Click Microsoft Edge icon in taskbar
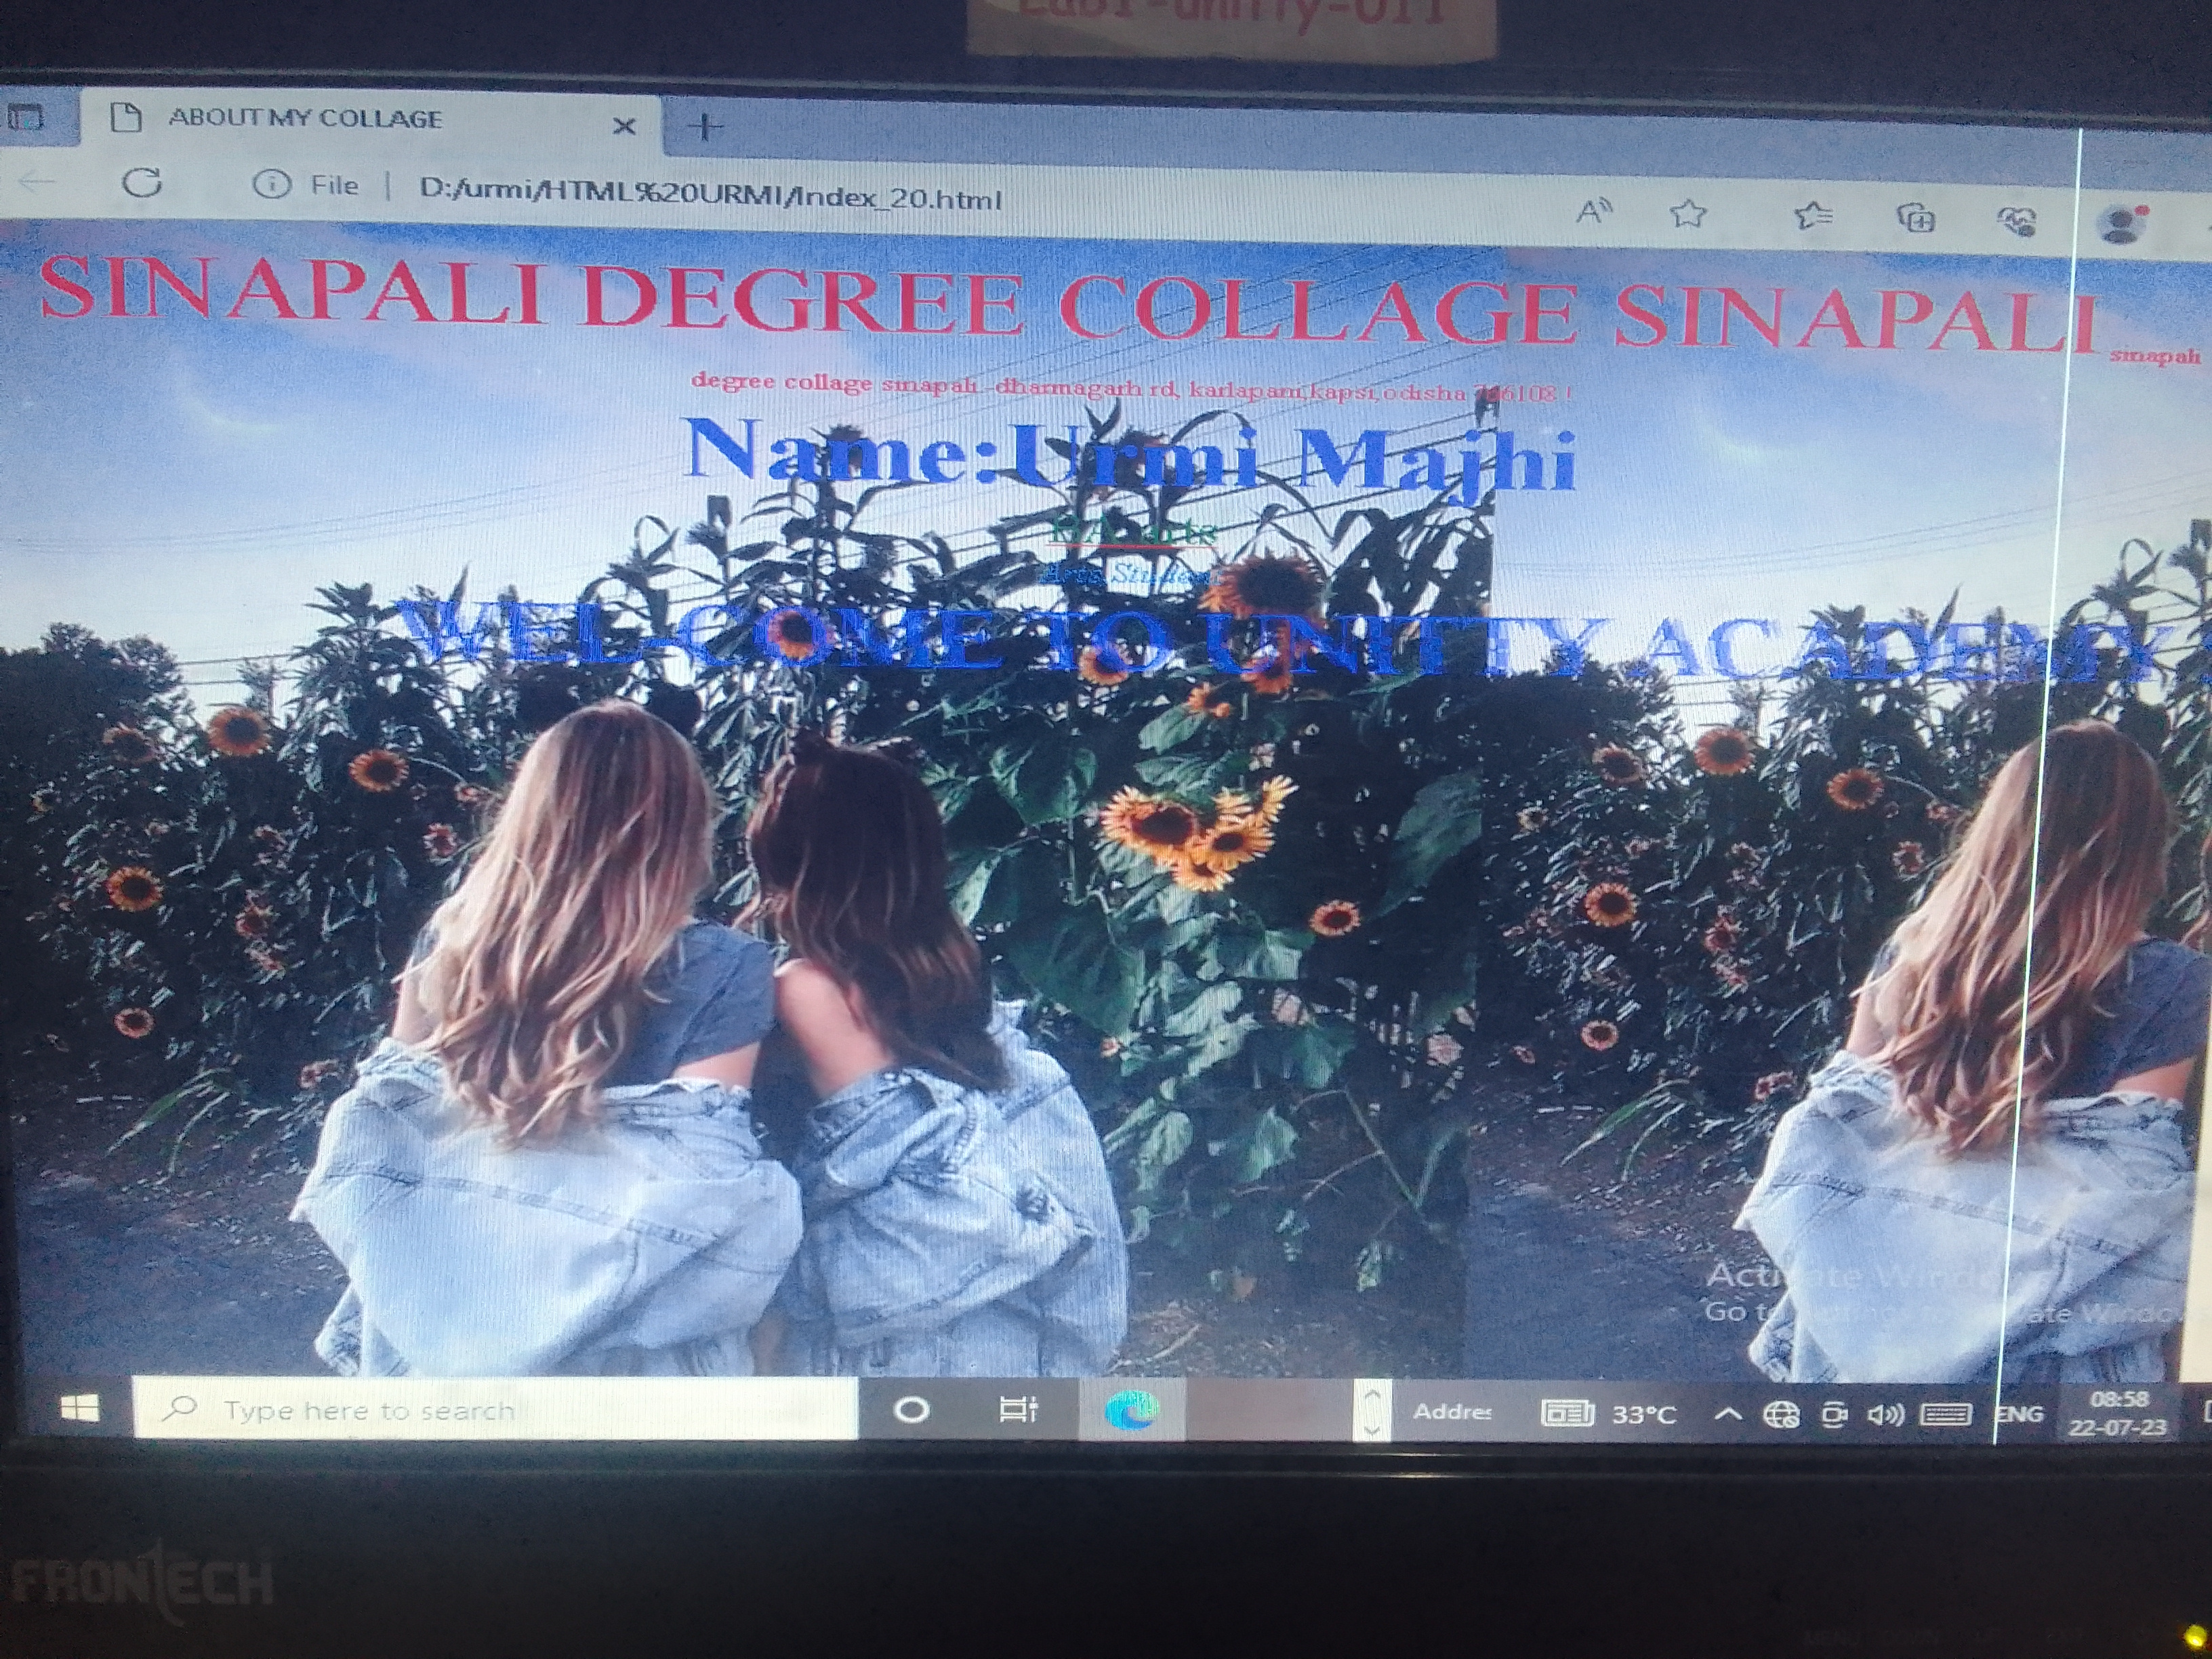2212x1659 pixels. [x=1131, y=1411]
